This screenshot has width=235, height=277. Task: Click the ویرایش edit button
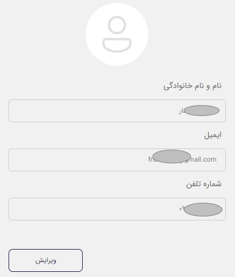coord(46,260)
